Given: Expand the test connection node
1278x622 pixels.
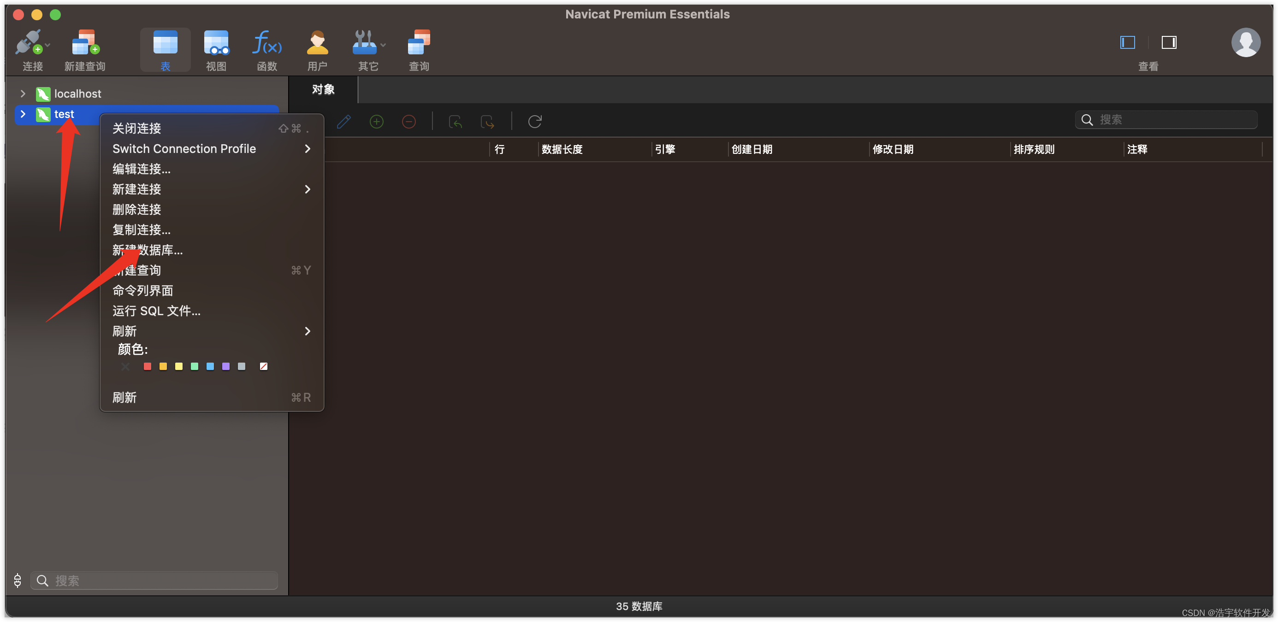Looking at the screenshot, I should point(23,113).
